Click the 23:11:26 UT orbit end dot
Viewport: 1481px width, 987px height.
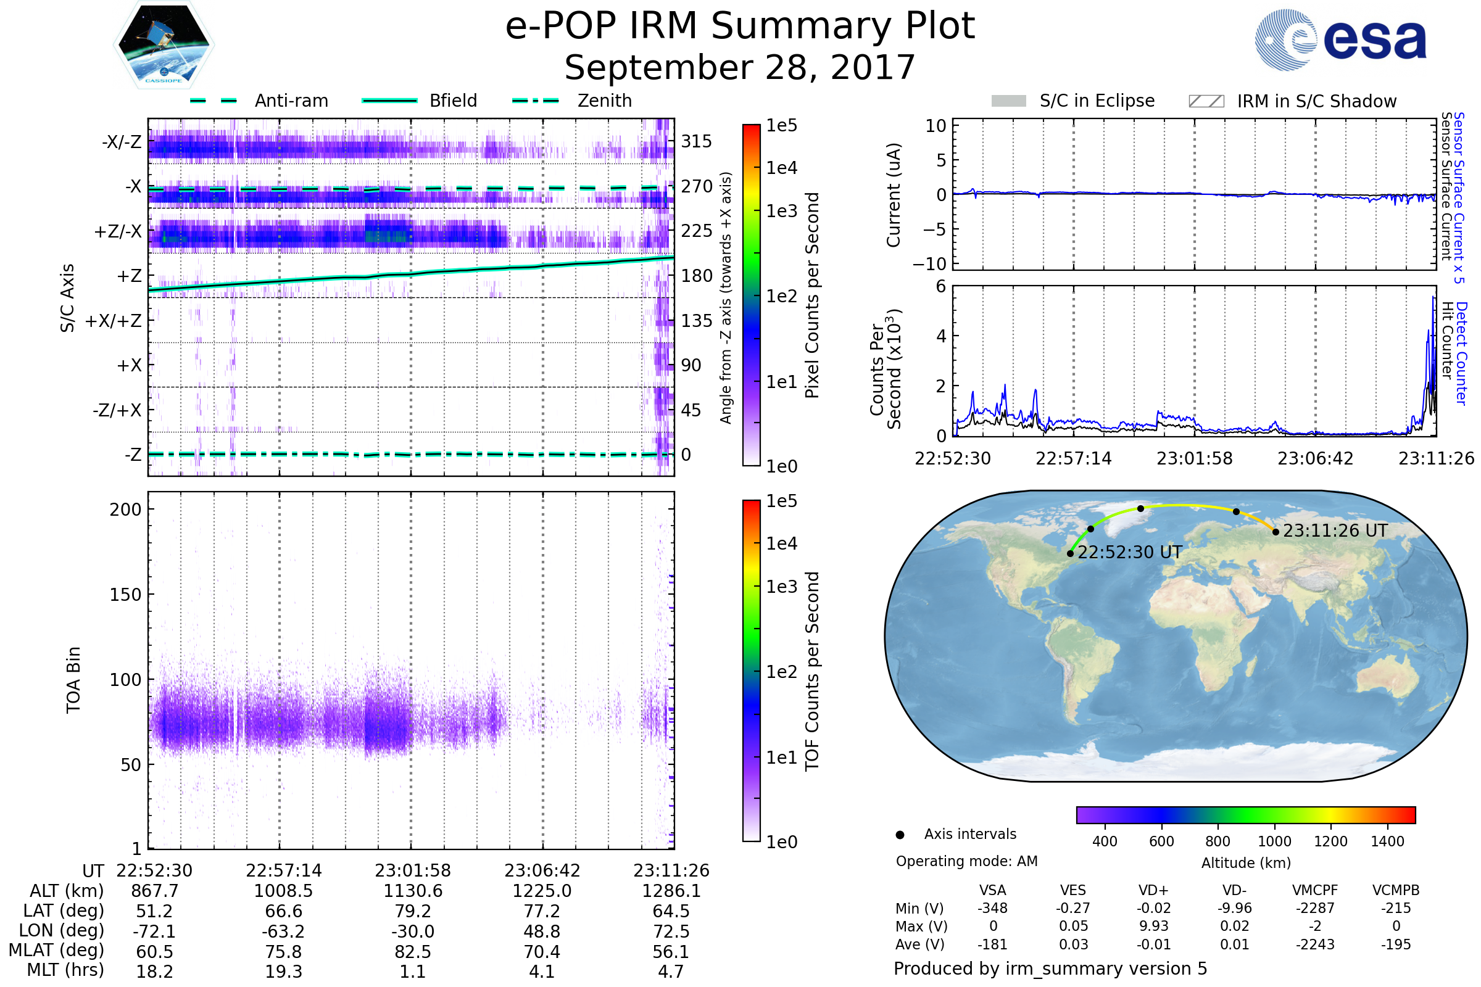(1276, 532)
